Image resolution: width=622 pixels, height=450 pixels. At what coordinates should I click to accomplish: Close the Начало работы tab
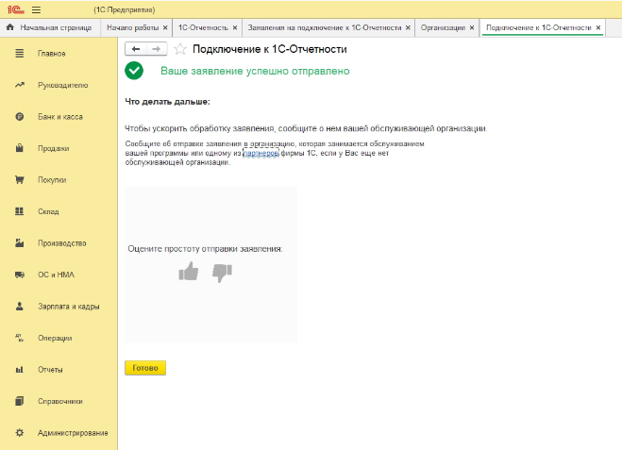click(165, 27)
